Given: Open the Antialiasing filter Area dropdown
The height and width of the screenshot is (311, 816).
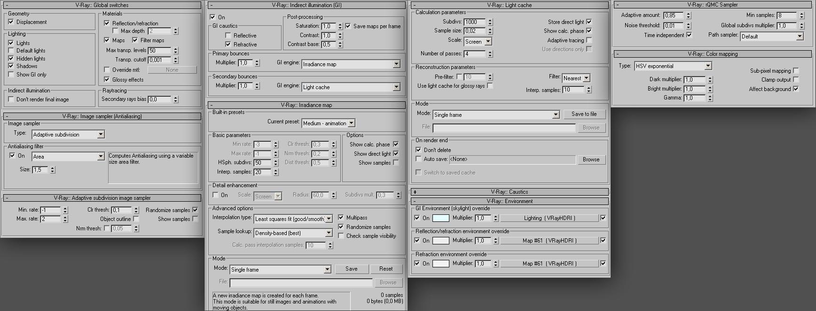Looking at the screenshot, I should coord(68,157).
